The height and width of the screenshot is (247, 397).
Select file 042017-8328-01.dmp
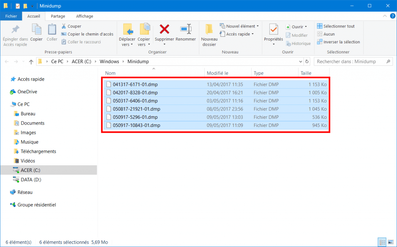point(216,93)
